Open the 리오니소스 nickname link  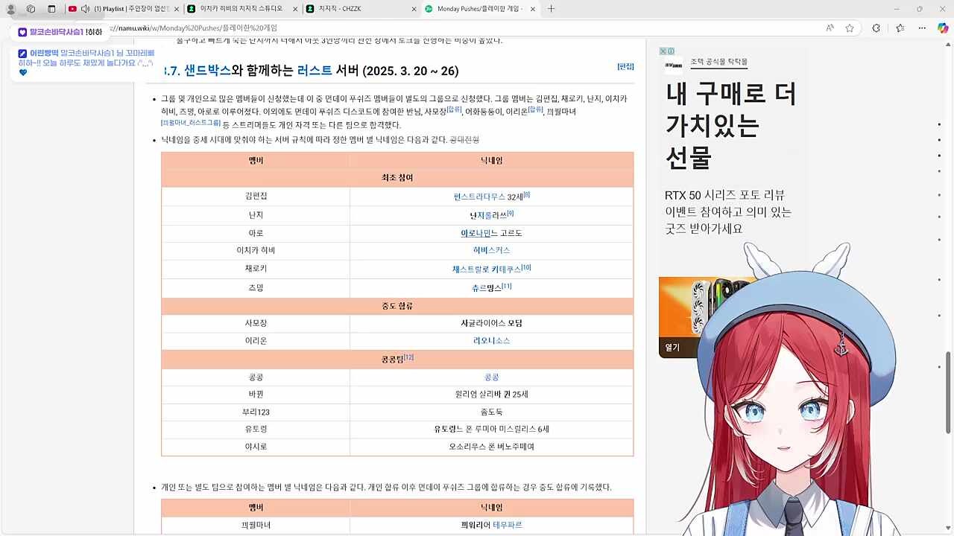(x=491, y=340)
